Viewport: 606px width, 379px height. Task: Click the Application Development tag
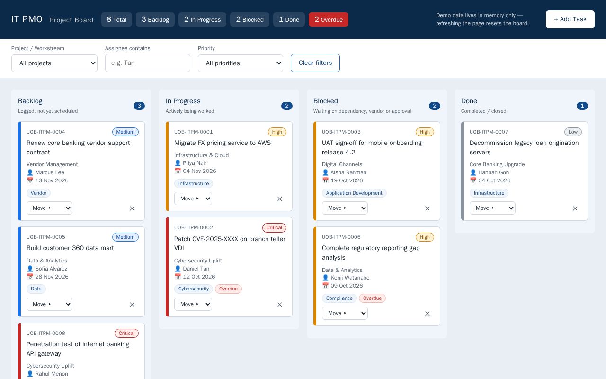tap(354, 193)
